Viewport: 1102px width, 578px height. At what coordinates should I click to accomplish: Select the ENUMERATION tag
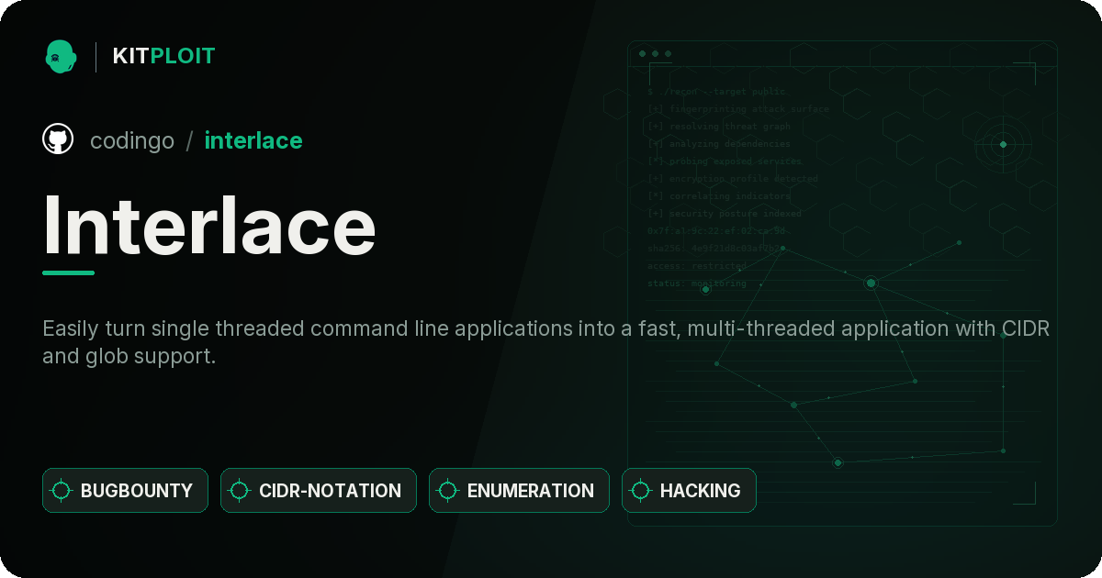coord(519,491)
